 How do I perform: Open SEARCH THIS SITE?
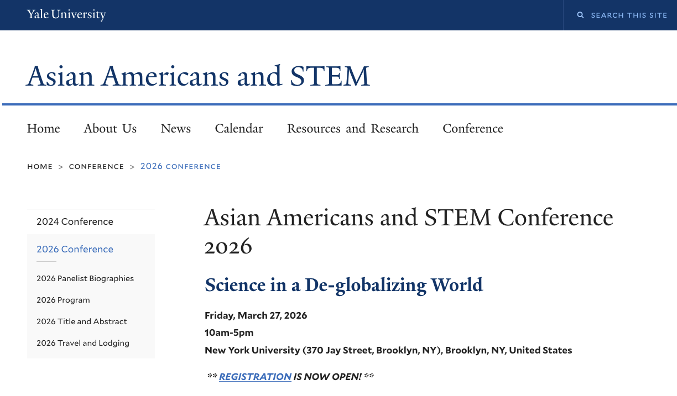pyautogui.click(x=629, y=15)
